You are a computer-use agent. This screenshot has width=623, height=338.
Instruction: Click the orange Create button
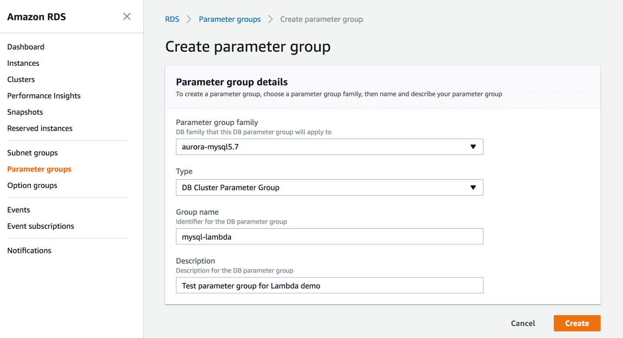pos(577,323)
